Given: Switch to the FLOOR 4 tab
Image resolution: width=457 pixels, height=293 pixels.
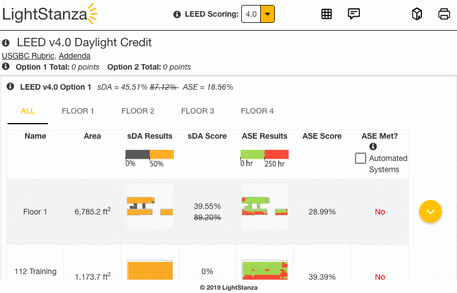Looking at the screenshot, I should click(257, 111).
